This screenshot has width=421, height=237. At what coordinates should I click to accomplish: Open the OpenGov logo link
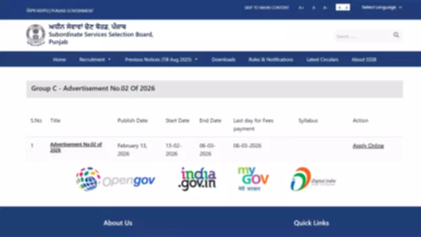pyautogui.click(x=115, y=179)
